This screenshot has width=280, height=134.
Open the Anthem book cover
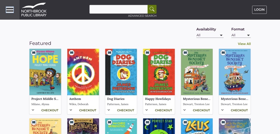click(x=83, y=72)
